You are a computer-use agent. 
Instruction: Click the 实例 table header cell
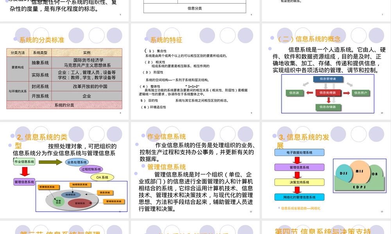[87, 53]
